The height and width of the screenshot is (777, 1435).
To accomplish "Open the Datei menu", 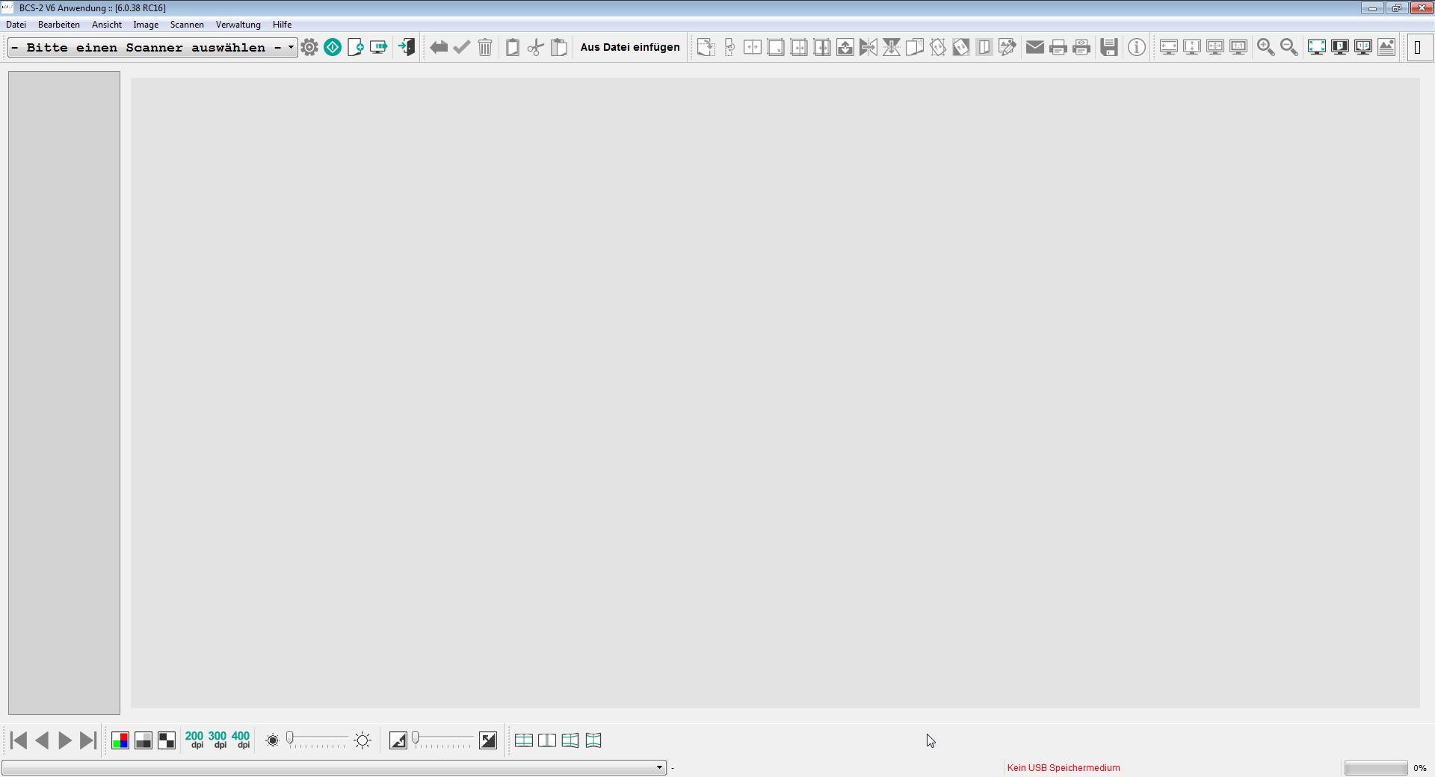I will (x=16, y=25).
